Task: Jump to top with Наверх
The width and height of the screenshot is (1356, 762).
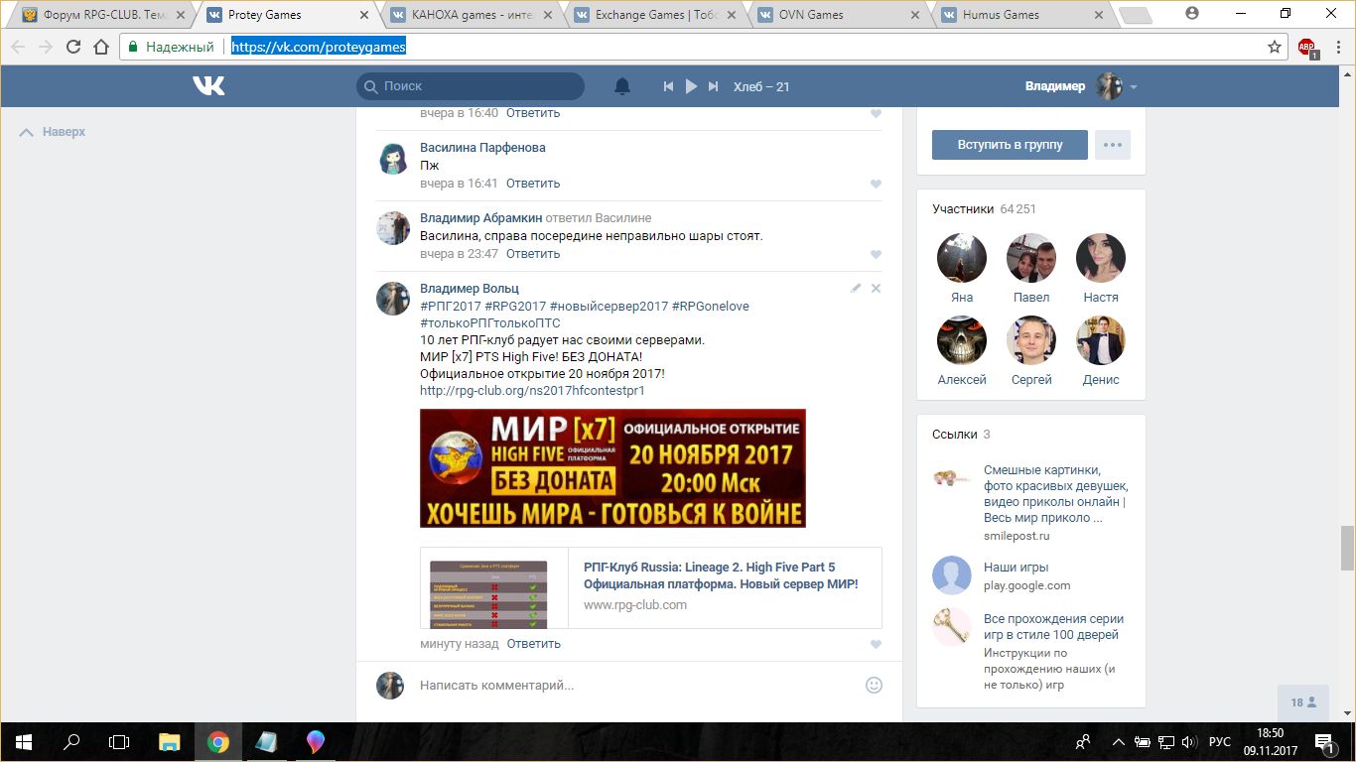Action: tap(53, 132)
